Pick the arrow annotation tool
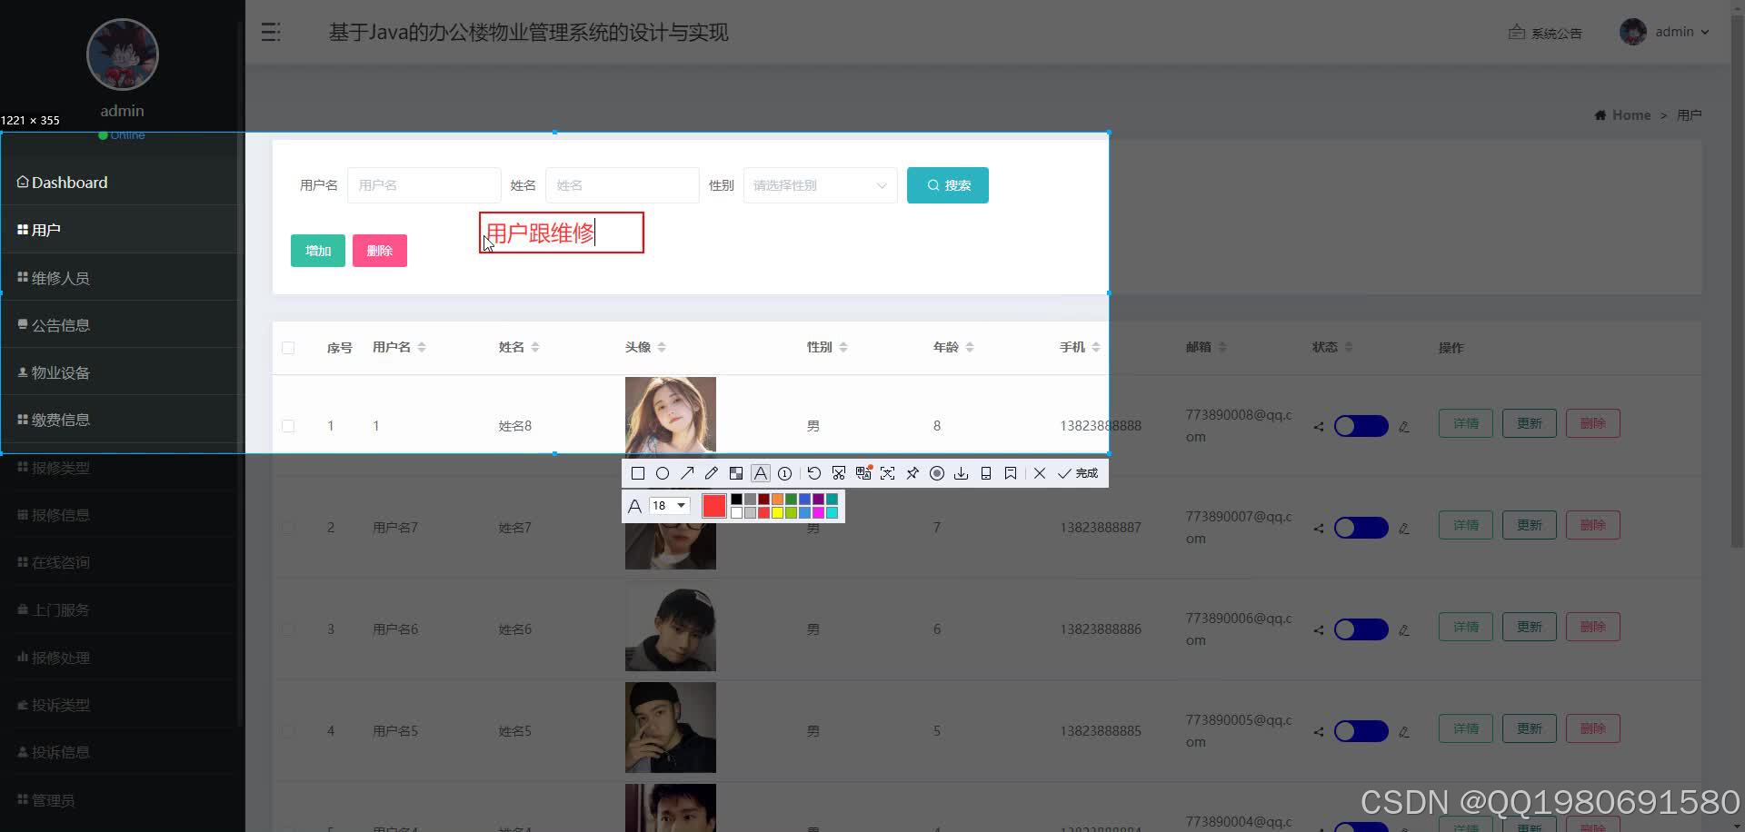The height and width of the screenshot is (832, 1745). coord(687,472)
